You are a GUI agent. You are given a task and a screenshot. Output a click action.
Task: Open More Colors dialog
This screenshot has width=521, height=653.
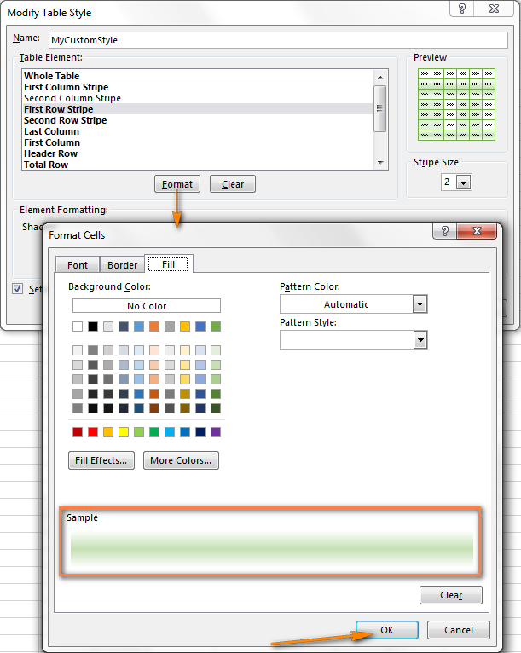[181, 460]
